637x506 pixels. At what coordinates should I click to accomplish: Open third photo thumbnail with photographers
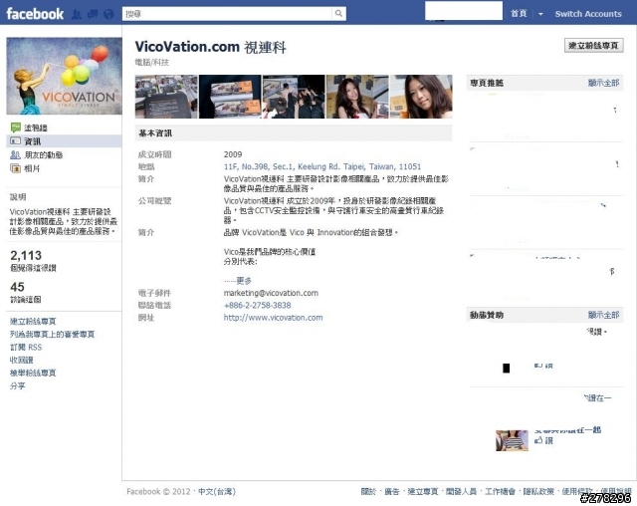point(294,97)
